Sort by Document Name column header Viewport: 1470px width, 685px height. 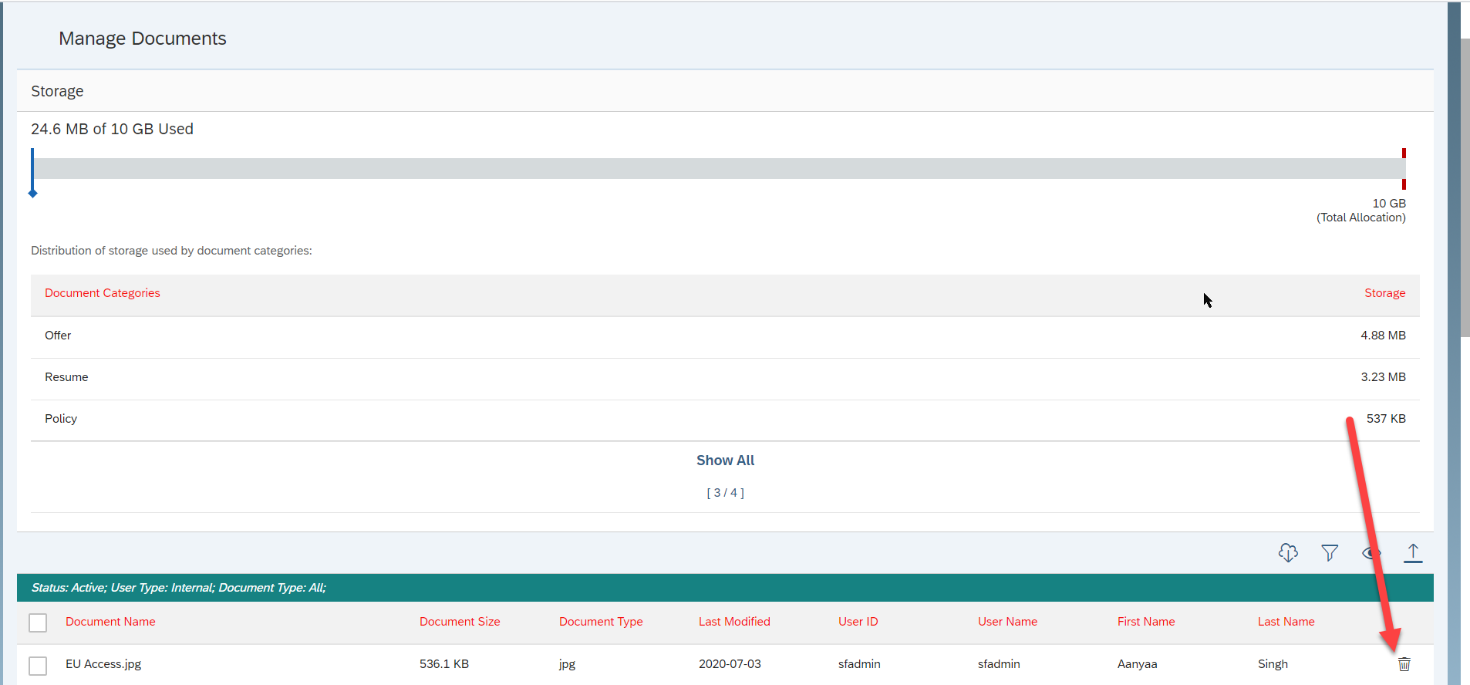110,622
